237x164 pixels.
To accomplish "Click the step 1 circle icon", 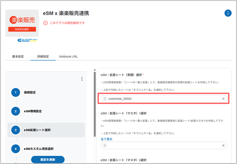I will 15,92.
